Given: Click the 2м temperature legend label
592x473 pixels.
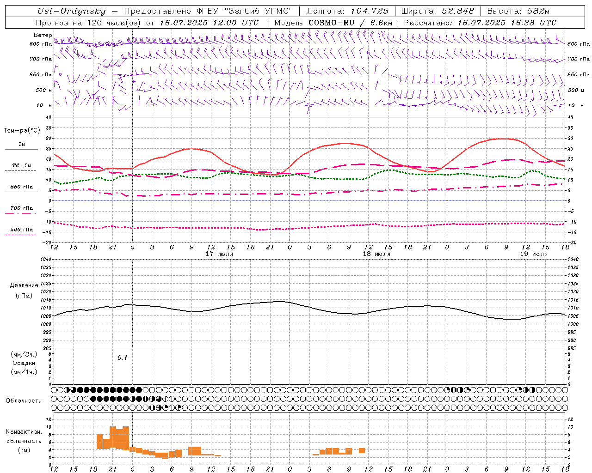Looking at the screenshot, I should (x=22, y=144).
